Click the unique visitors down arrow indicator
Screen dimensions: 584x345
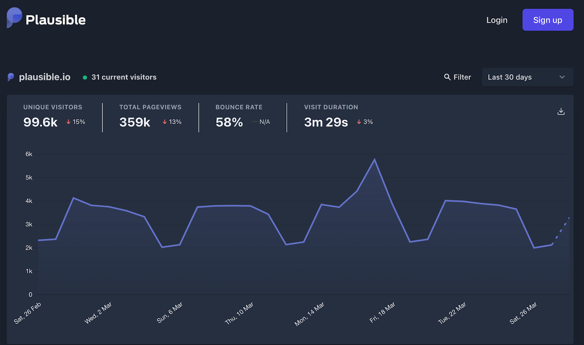pyautogui.click(x=68, y=122)
